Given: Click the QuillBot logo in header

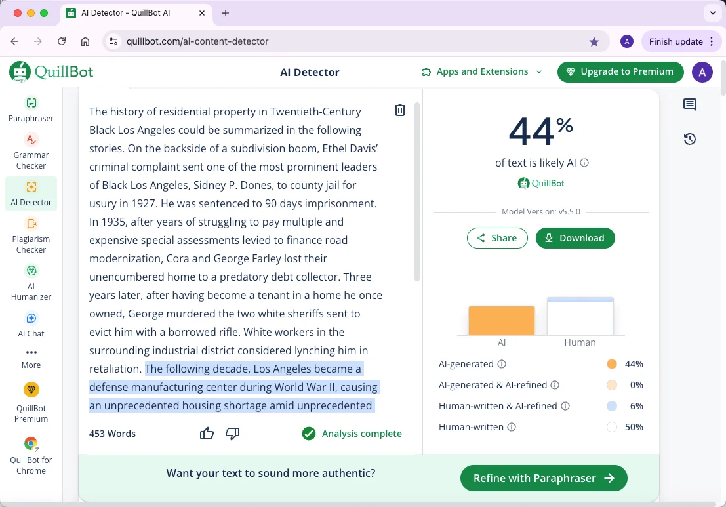Looking at the screenshot, I should click(x=51, y=71).
